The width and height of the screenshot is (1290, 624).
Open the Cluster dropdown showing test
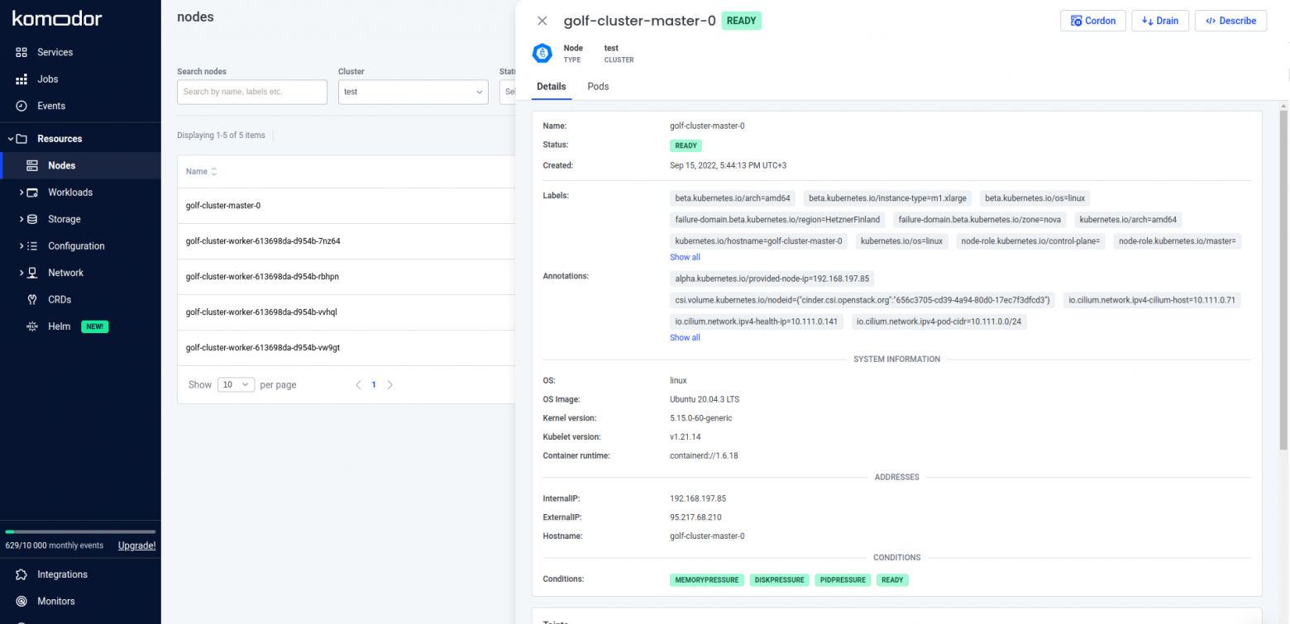tap(413, 92)
